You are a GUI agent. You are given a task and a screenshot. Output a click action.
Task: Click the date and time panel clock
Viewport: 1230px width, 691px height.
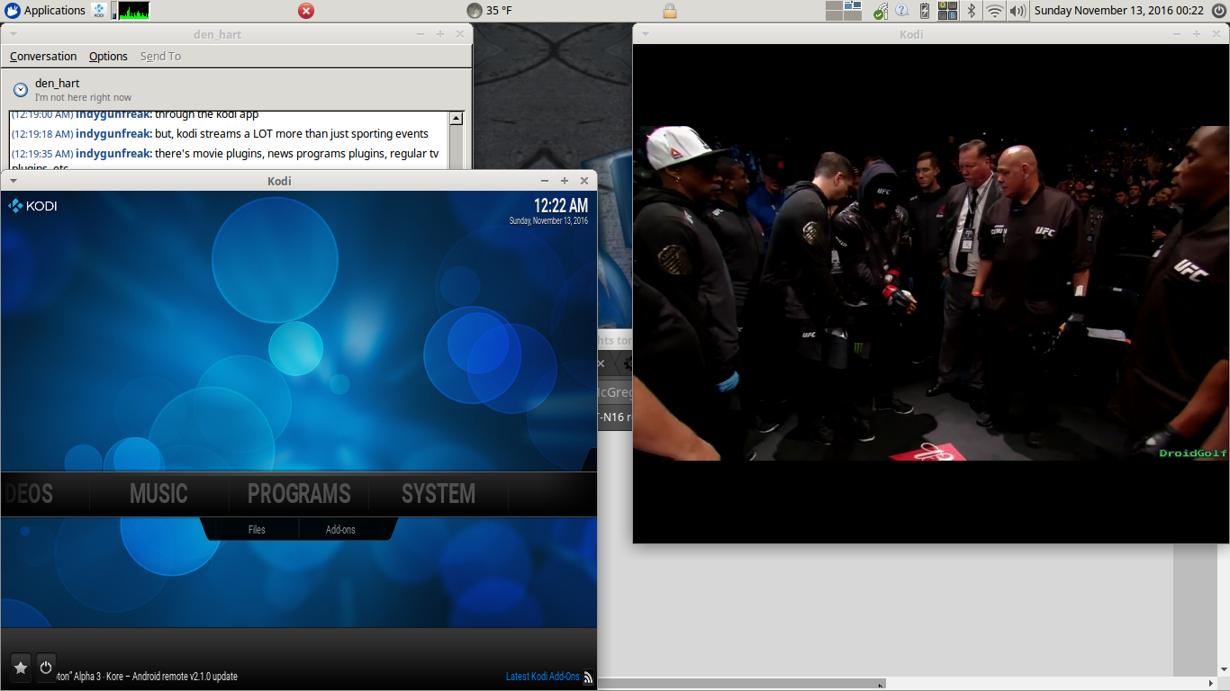click(1118, 11)
